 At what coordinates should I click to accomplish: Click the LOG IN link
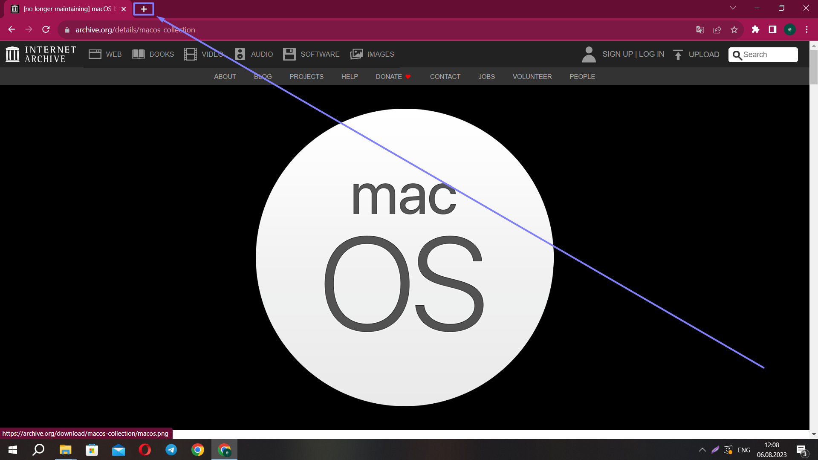(x=651, y=54)
